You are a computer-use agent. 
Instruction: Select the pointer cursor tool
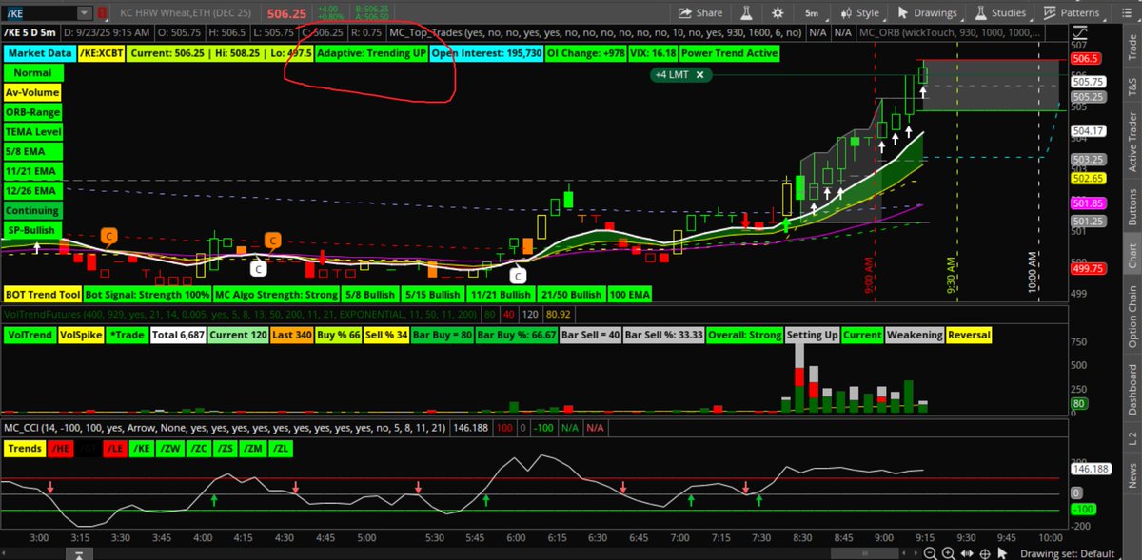(x=1001, y=552)
